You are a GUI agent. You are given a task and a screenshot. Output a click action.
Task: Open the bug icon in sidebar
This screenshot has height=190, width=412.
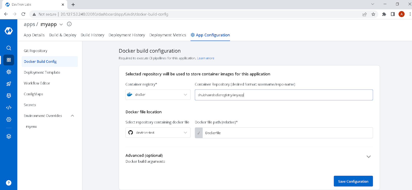pyautogui.click(x=9, y=96)
